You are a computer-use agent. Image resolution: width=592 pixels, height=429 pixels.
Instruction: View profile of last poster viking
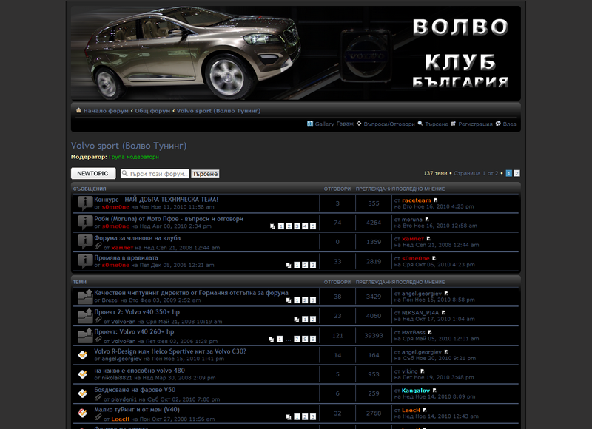pyautogui.click(x=410, y=371)
